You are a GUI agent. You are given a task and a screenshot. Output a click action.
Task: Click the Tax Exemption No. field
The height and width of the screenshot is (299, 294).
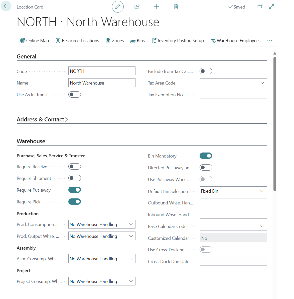233,95
